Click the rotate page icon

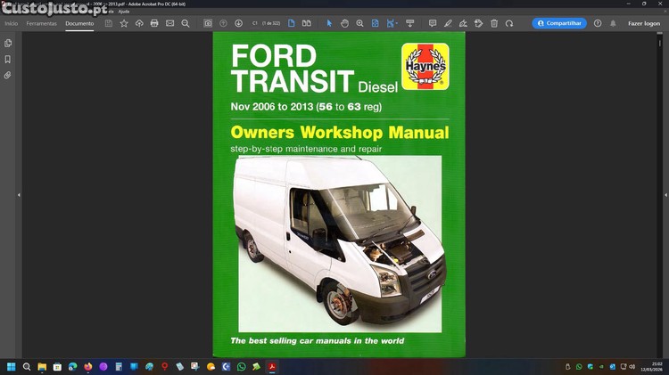click(x=509, y=23)
